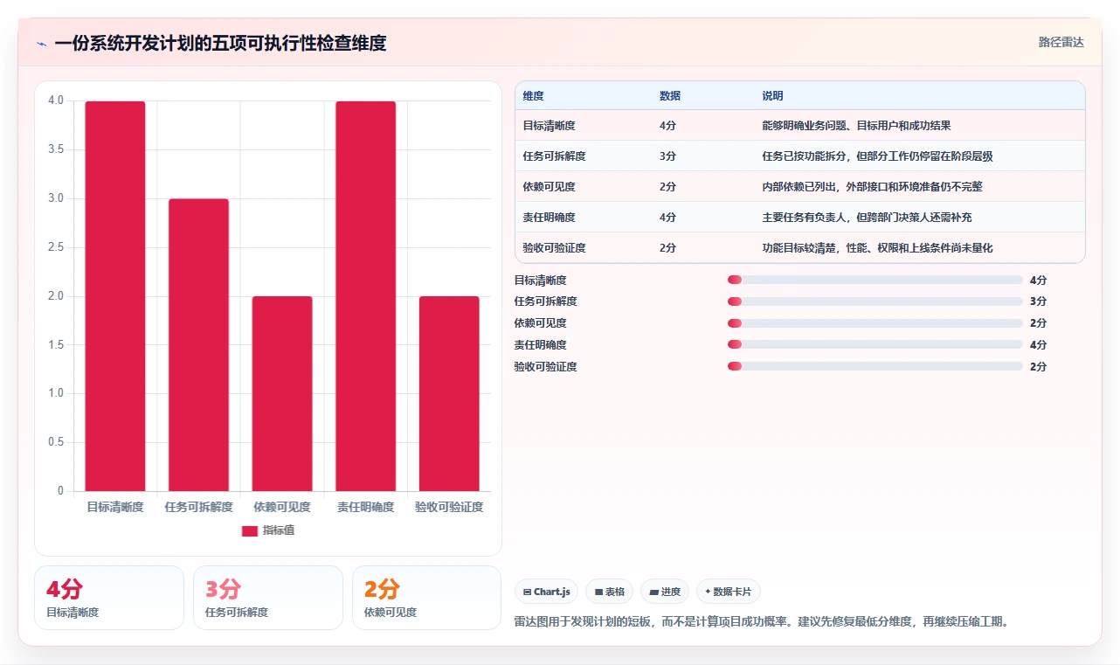The image size is (1120, 665).
Task: Click the 目标清晰度 progress label
Action: 540,281
